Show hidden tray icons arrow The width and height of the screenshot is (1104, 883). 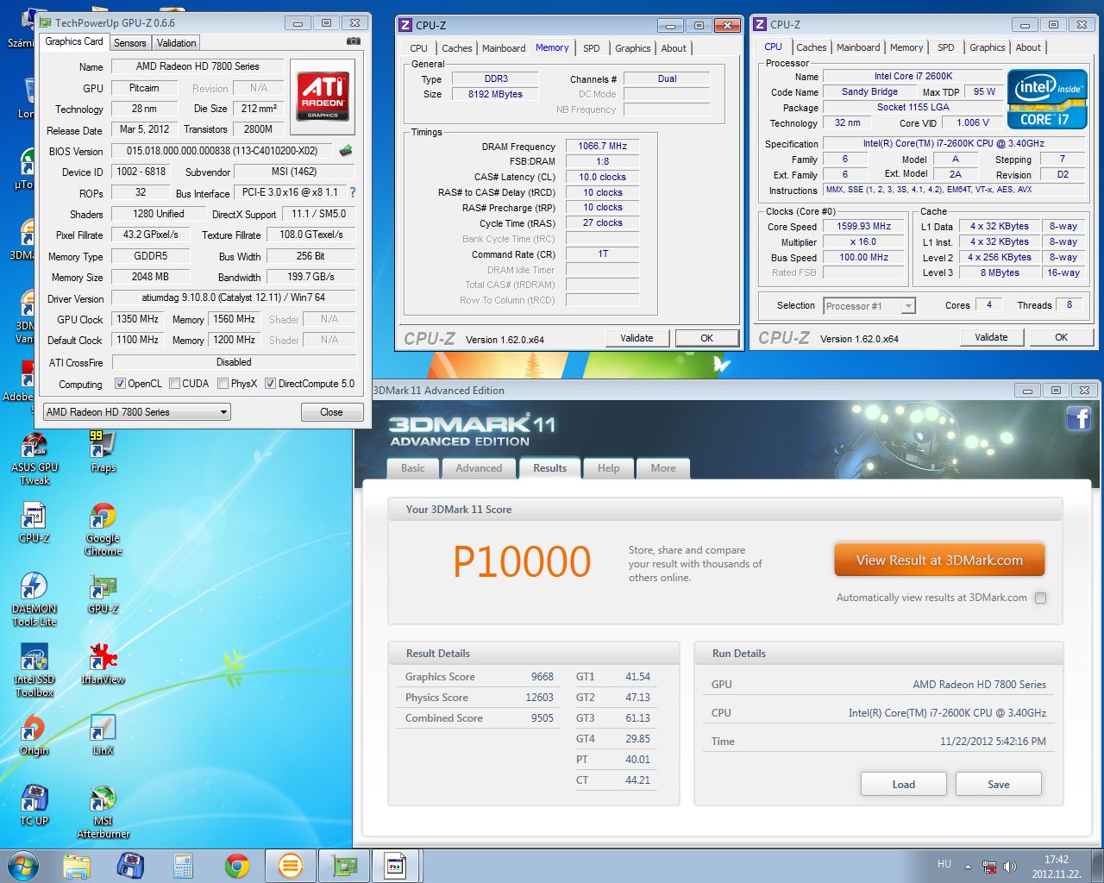point(968,867)
